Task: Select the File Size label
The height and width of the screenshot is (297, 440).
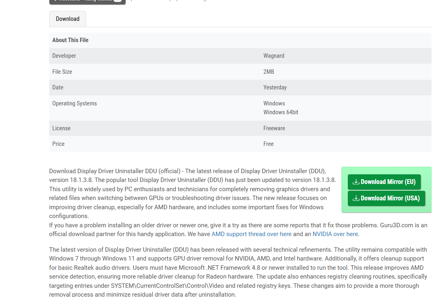Action: click(62, 72)
